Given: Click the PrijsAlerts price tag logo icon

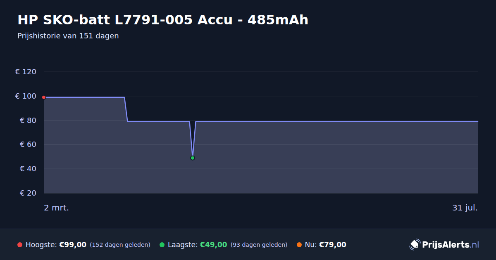Looking at the screenshot, I should click(x=415, y=245).
